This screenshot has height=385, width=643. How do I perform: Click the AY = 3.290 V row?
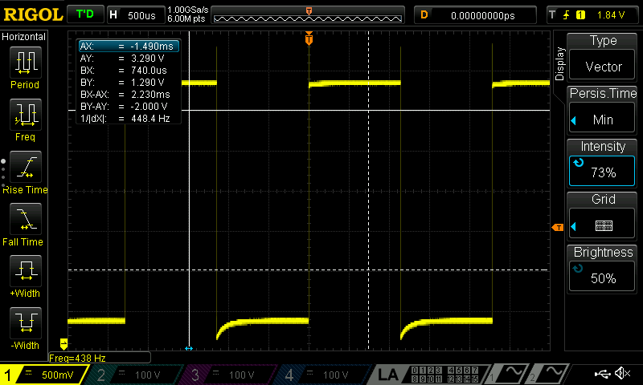click(x=129, y=58)
